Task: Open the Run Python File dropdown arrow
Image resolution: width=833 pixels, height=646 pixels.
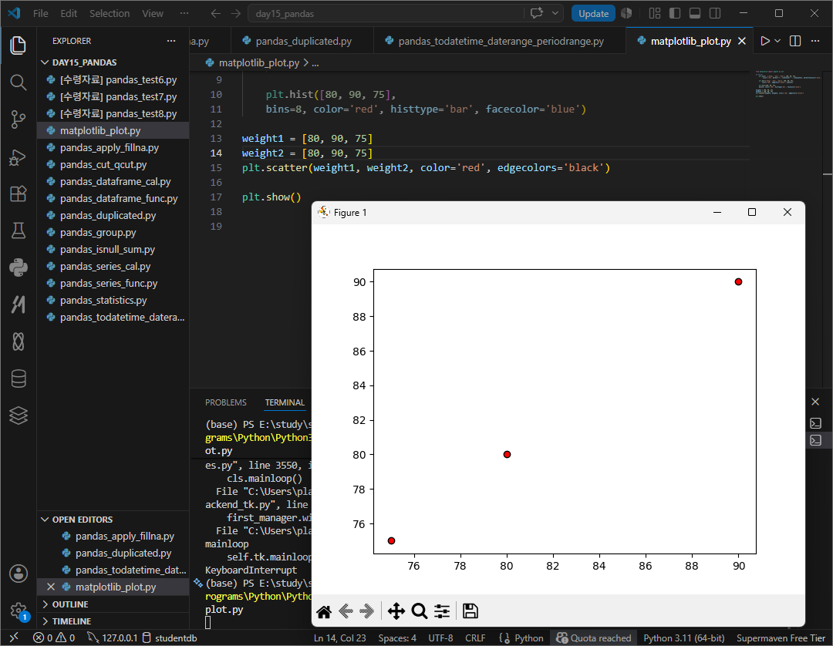Action: pyautogui.click(x=777, y=41)
